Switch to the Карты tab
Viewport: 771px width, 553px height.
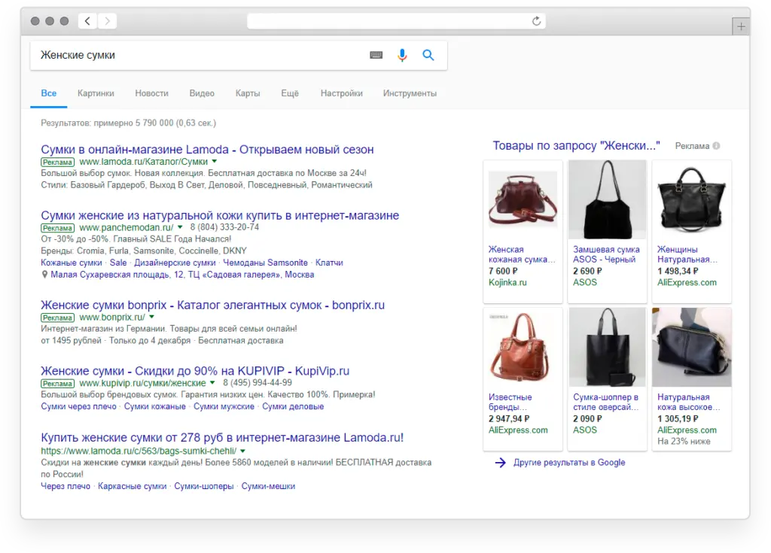[x=248, y=93]
